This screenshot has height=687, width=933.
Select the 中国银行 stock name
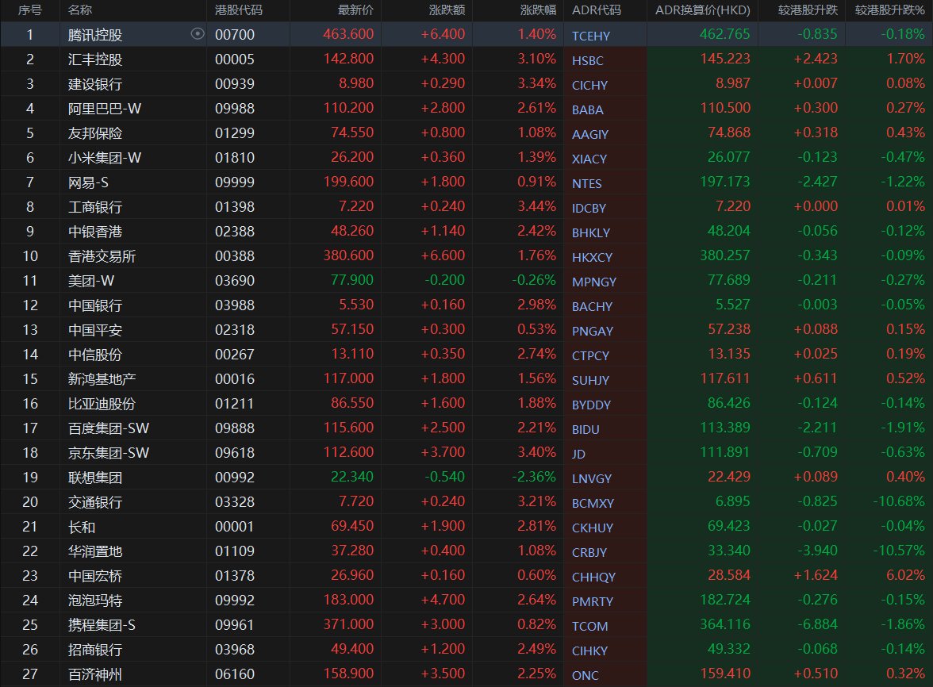pyautogui.click(x=95, y=305)
